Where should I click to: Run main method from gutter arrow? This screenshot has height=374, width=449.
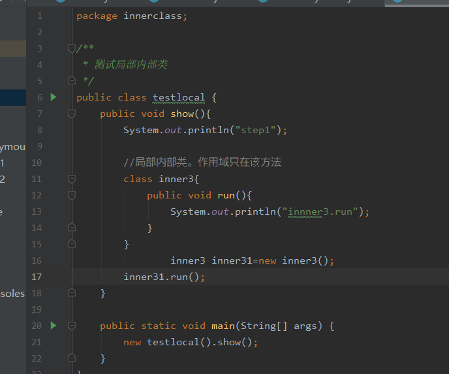coord(54,326)
